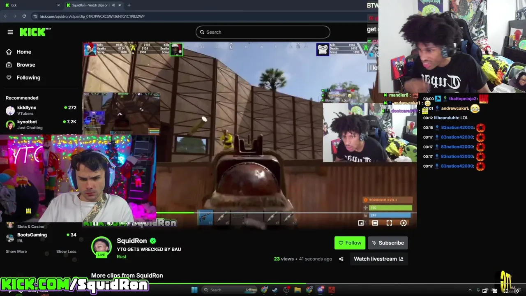Click the Recommended sidebar heading
Viewport: 526px width, 296px height.
[x=22, y=98]
